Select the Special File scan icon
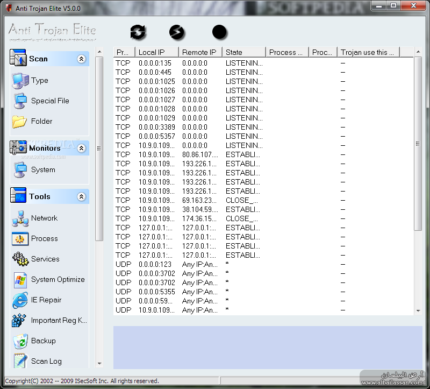Screen dimensions: 430x389 [20, 101]
